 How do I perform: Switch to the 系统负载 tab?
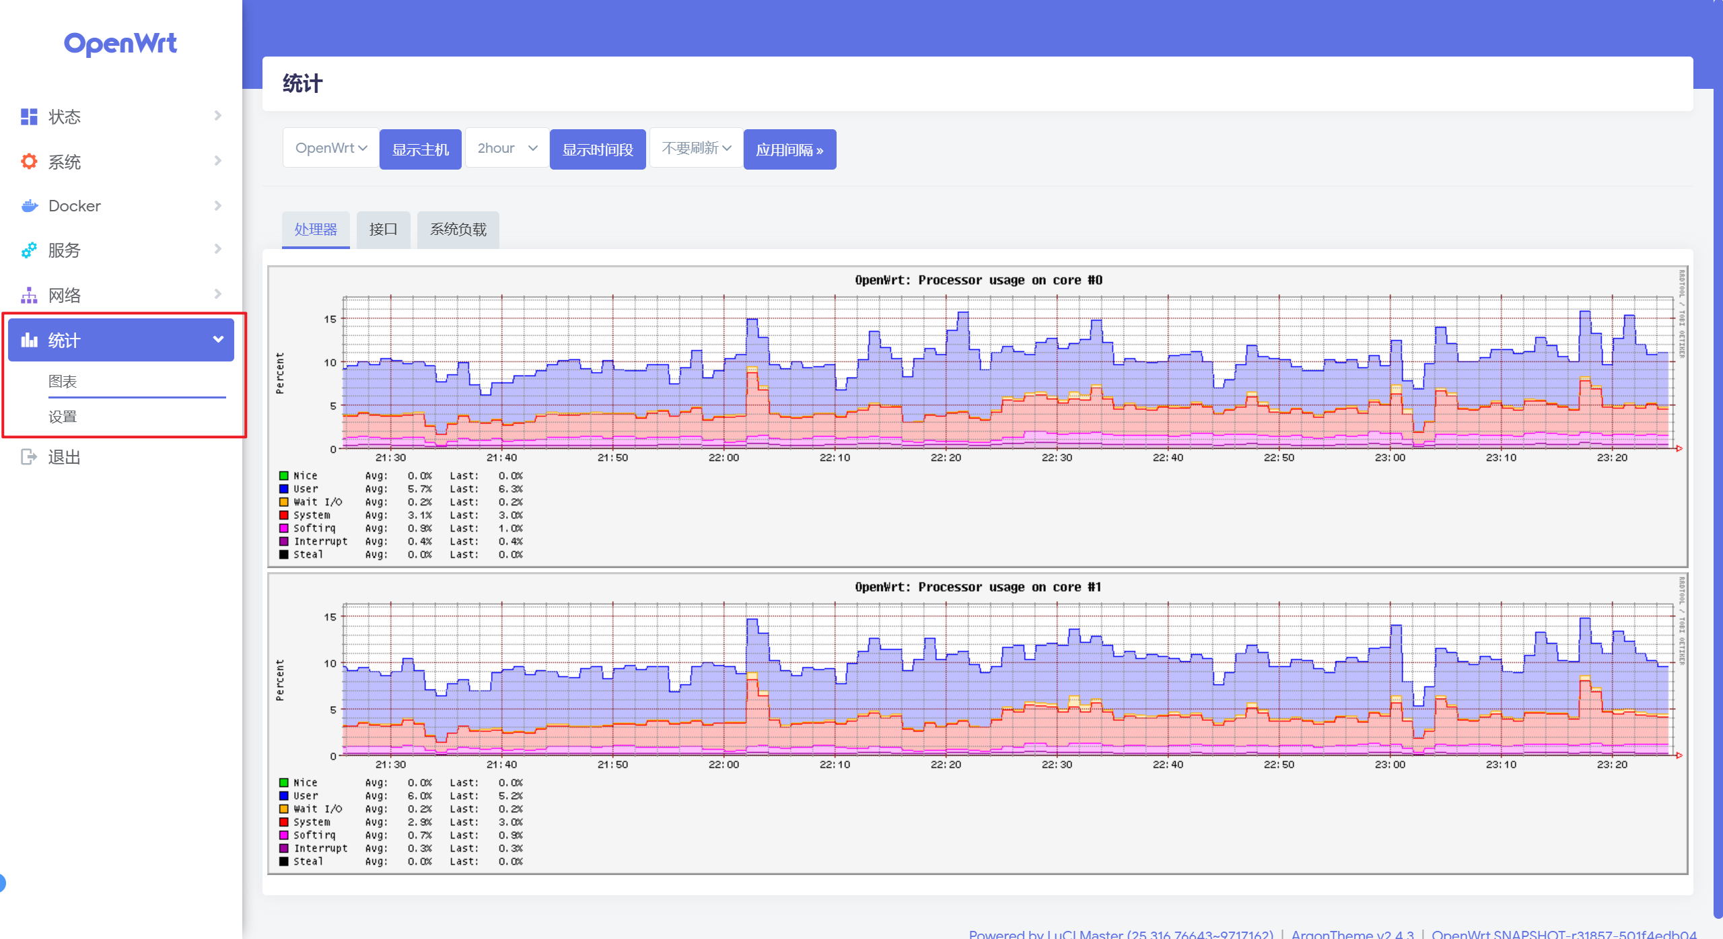coord(458,230)
